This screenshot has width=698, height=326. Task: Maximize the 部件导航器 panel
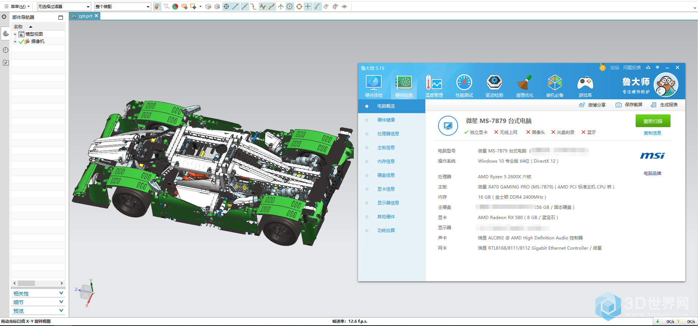click(61, 17)
